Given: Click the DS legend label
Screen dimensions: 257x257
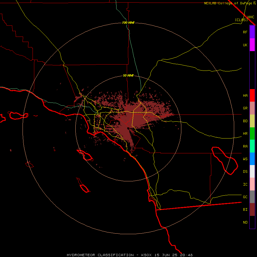Looking at the screenshot, I should 245,172.
